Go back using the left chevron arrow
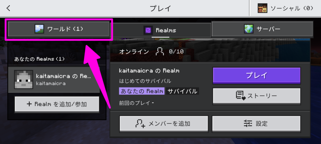The height and width of the screenshot is (144, 321). [x=8, y=8]
